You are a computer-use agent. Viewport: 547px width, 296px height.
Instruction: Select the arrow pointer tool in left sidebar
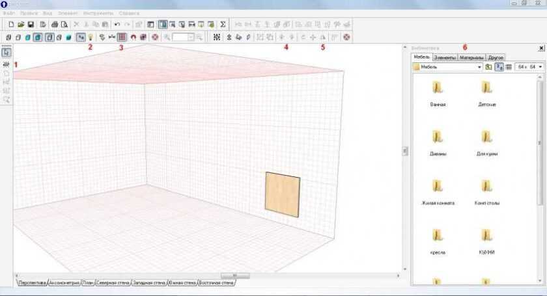7,53
